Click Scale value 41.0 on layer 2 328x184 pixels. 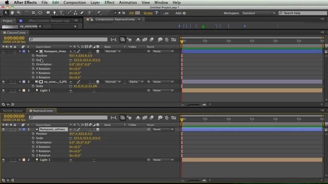click(85, 86)
